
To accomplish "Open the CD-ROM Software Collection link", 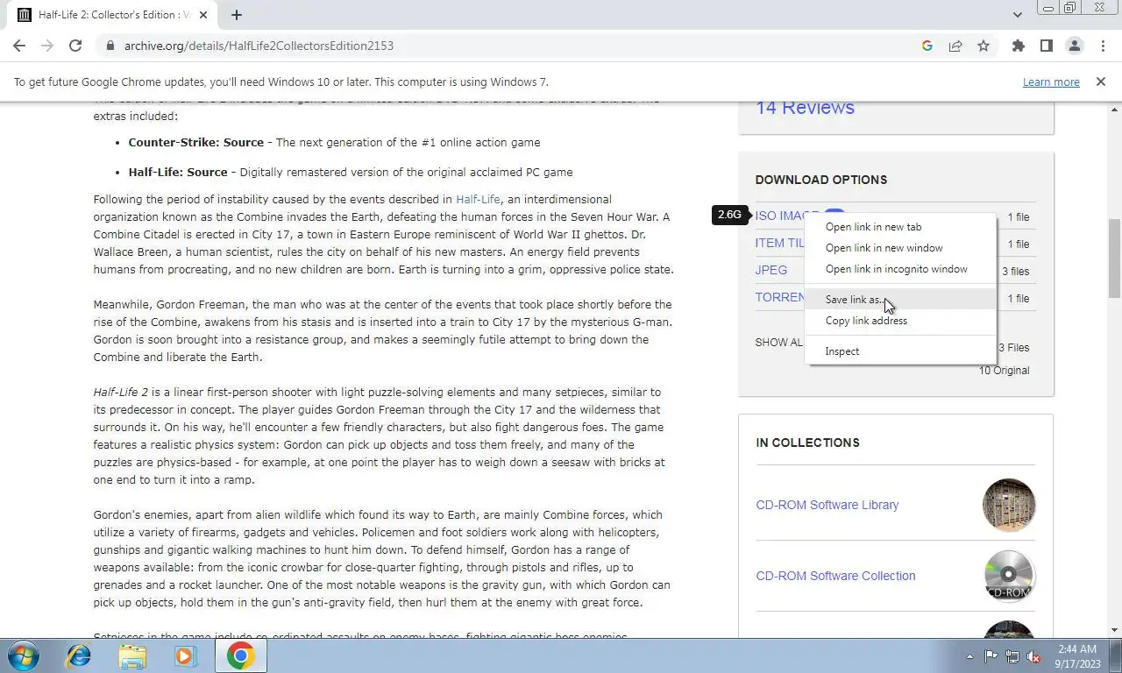I will 835,576.
